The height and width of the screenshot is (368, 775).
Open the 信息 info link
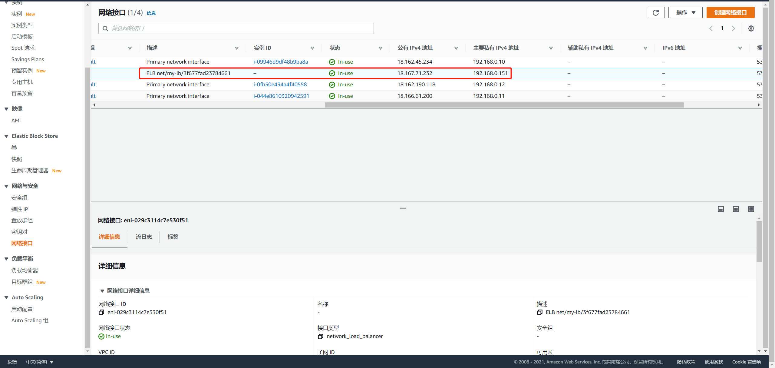pos(151,13)
